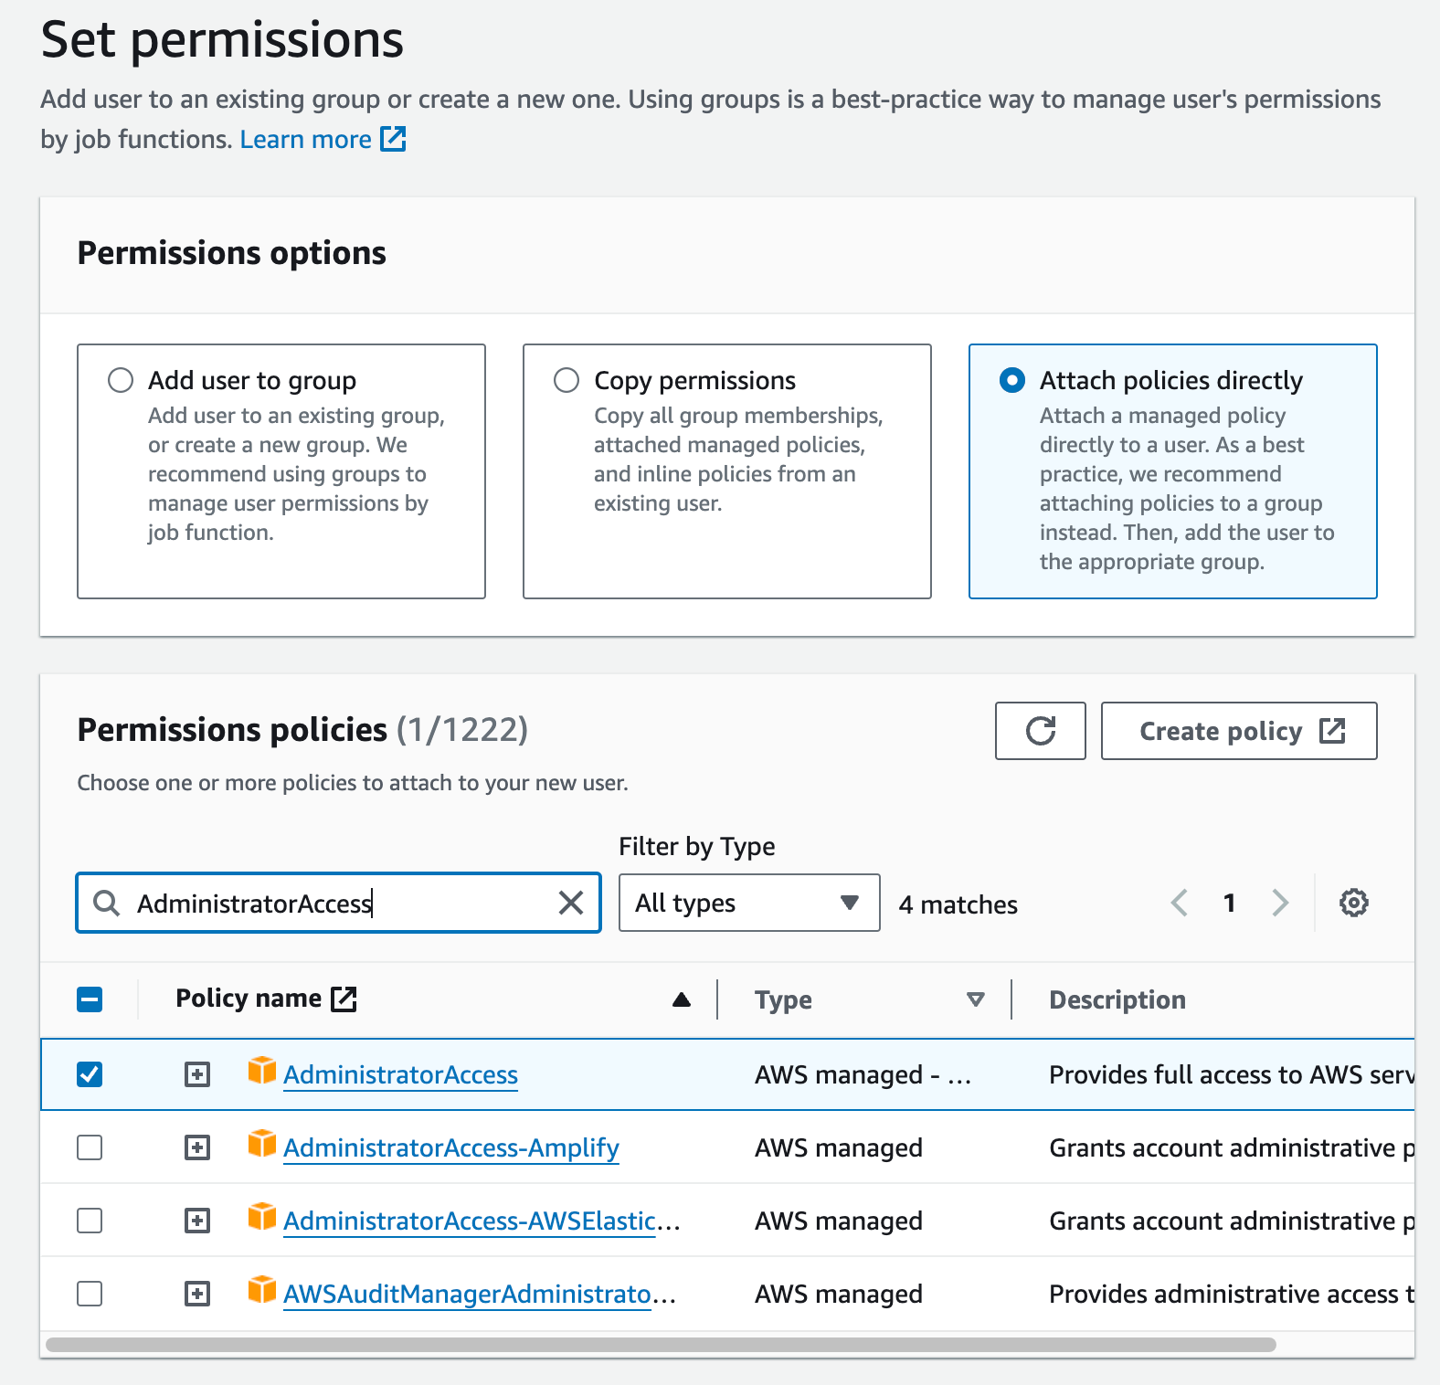This screenshot has width=1440, height=1385.
Task: Click the refresh policies icon button
Action: tap(1040, 731)
